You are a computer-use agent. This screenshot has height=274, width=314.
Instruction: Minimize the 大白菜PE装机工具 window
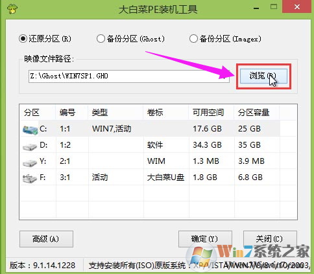coord(256,8)
